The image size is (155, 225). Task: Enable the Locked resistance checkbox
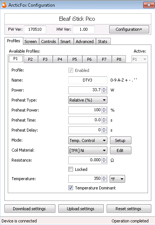pyautogui.click(x=70, y=169)
